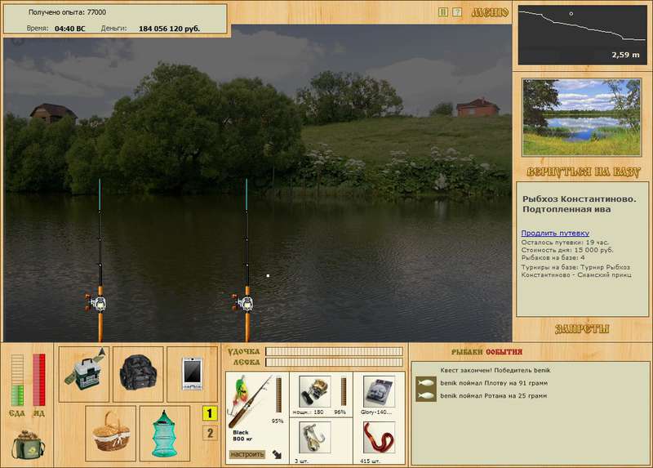Click the rod 95% wear indicator
Viewport: 653px width, 468px height.
pyautogui.click(x=278, y=395)
